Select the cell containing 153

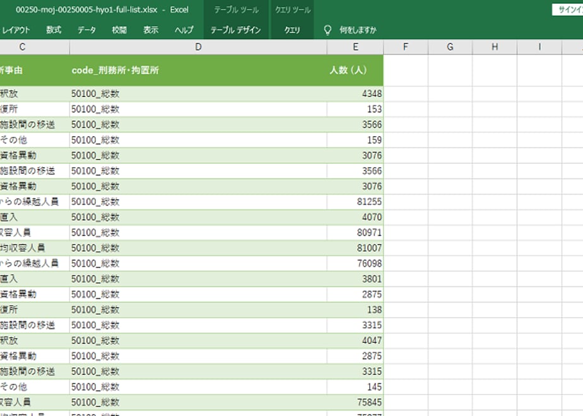click(355, 109)
